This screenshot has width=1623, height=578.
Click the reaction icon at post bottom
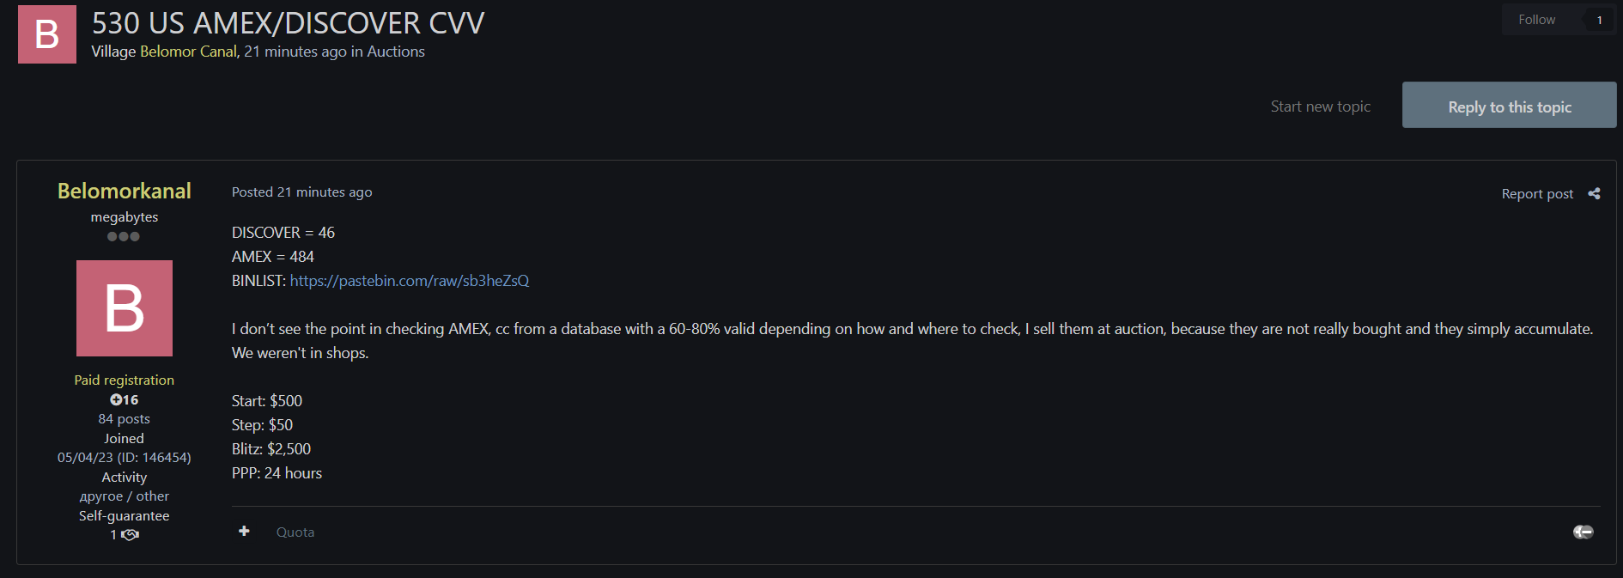tap(1583, 532)
